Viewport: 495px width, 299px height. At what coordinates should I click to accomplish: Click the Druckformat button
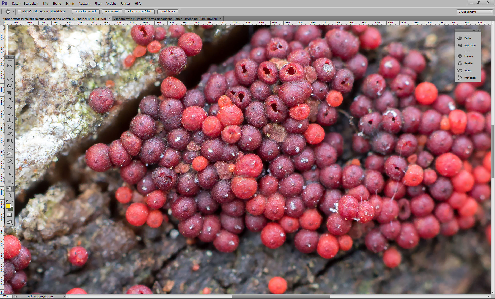point(168,11)
